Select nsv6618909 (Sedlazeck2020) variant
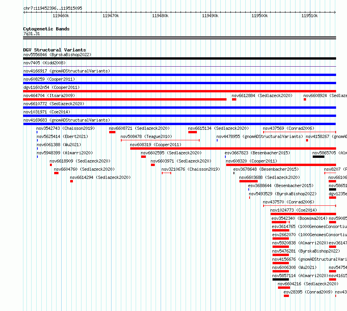The width and height of the screenshot is (347, 311). click(80, 161)
